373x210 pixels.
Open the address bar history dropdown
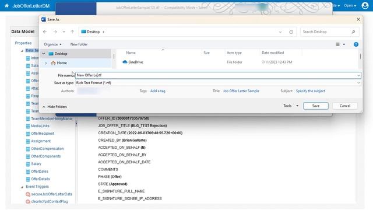(x=280, y=32)
